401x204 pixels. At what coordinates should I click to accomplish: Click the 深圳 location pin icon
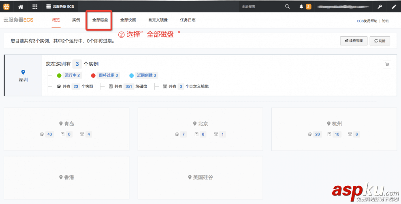23,72
